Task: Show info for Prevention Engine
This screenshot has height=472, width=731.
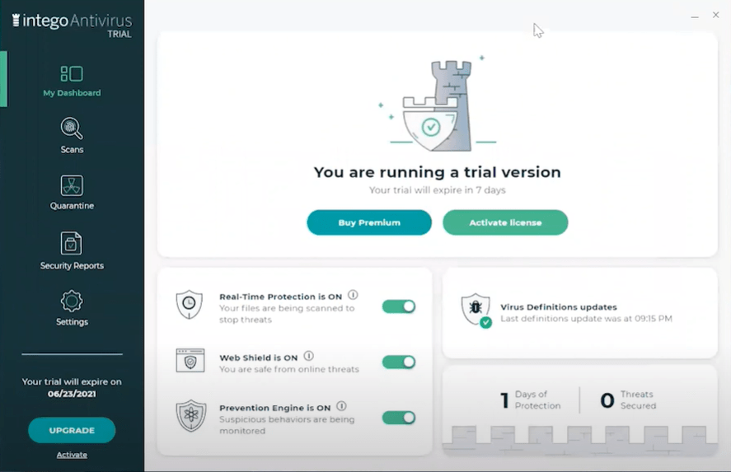Action: coord(341,406)
